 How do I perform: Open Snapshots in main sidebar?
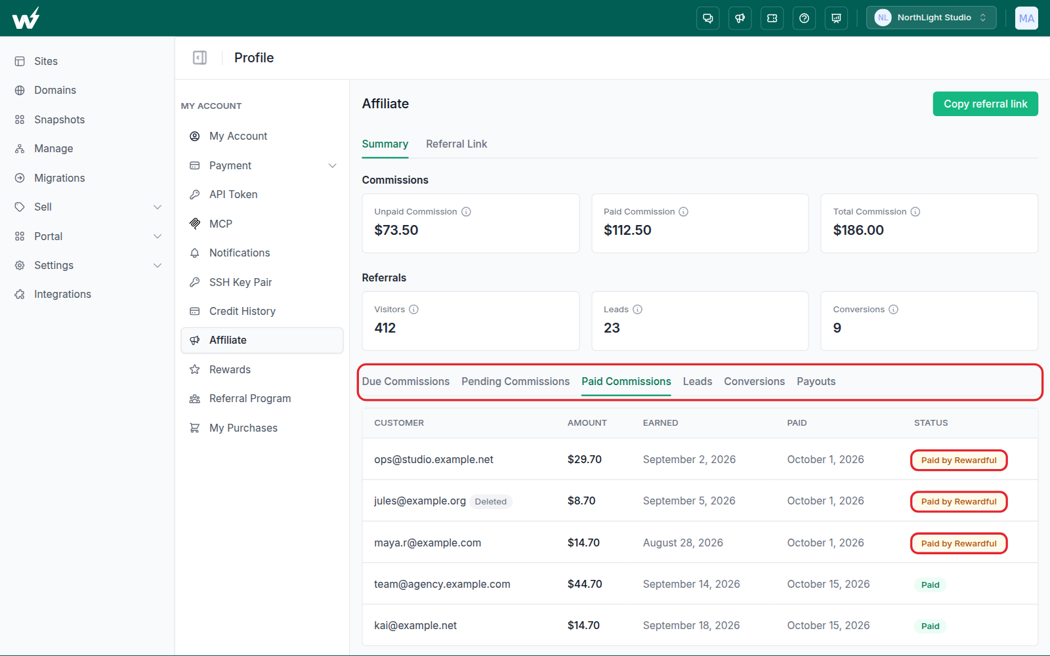pyautogui.click(x=87, y=119)
